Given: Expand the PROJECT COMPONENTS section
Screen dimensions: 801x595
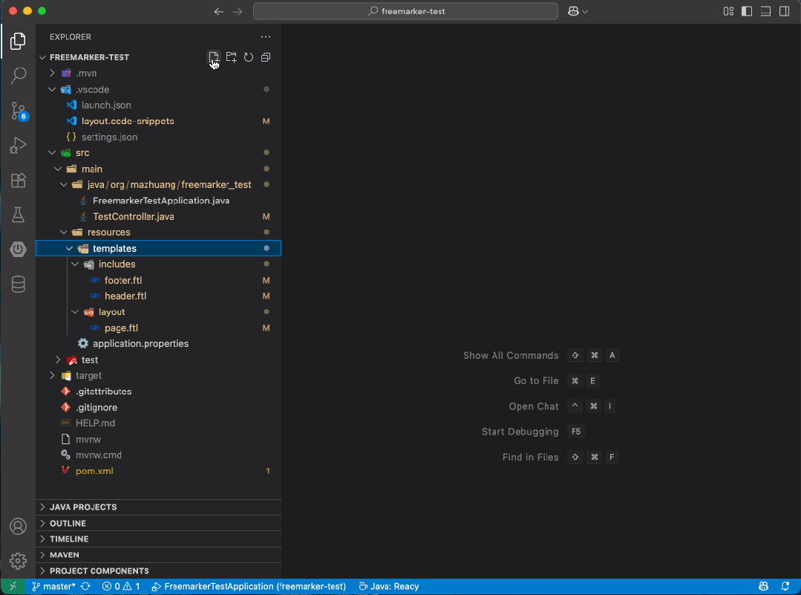Looking at the screenshot, I should coord(158,571).
